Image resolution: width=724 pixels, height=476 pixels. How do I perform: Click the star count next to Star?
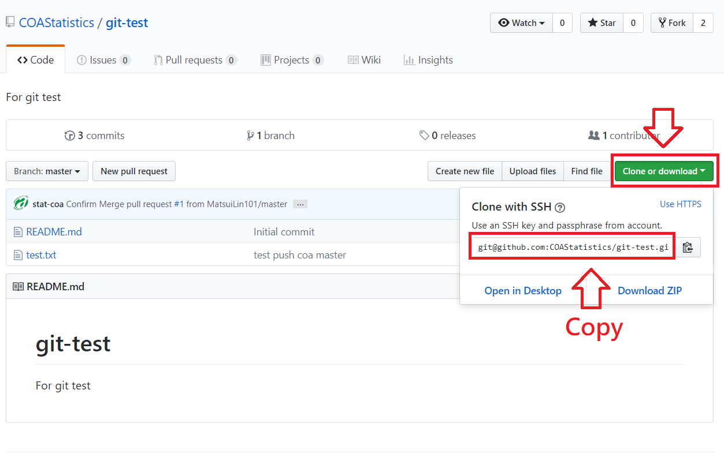pos(633,23)
